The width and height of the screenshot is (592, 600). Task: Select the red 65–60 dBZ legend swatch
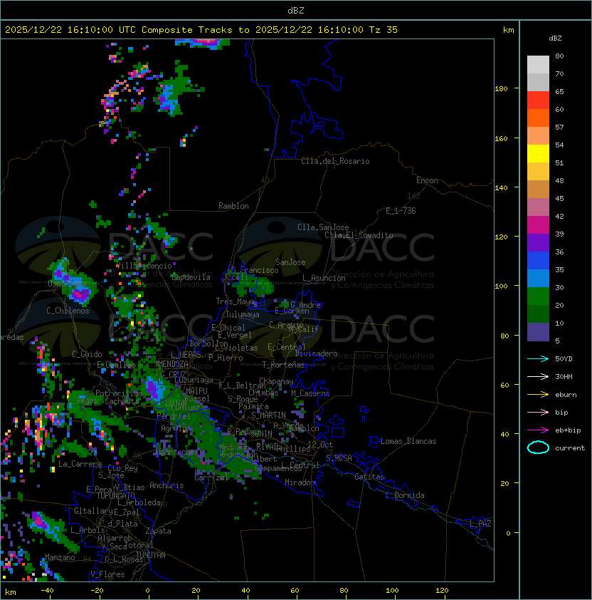point(538,100)
